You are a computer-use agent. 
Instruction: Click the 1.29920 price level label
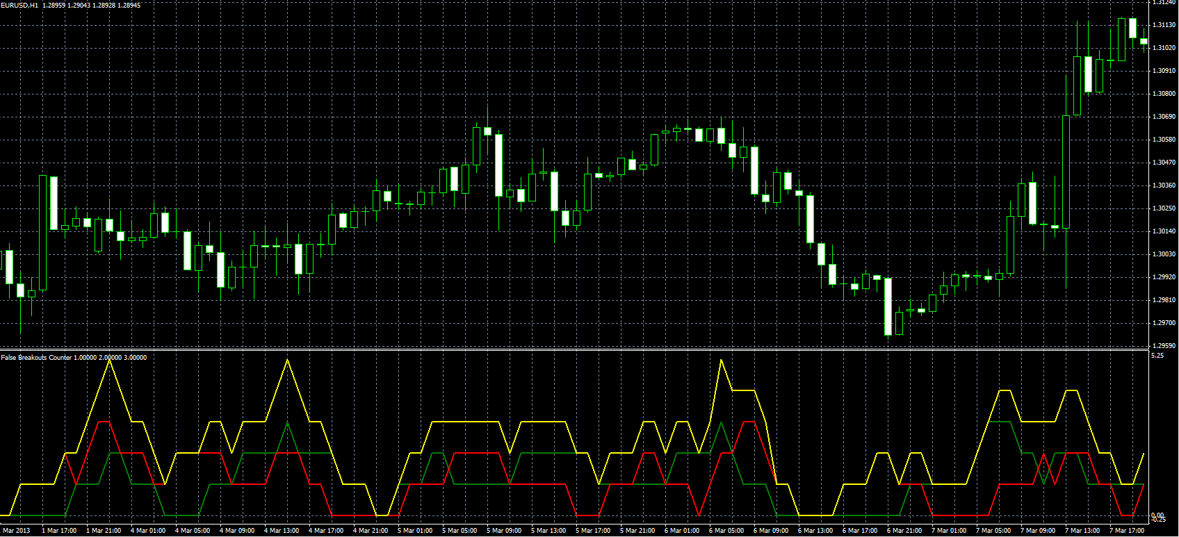click(x=1164, y=277)
